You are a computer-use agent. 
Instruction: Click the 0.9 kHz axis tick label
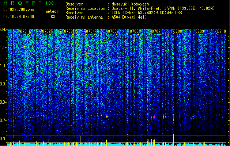pos(3,84)
